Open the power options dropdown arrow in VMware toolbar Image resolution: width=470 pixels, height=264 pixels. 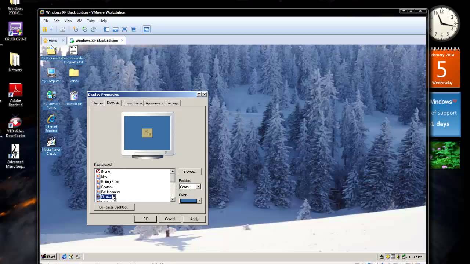51,29
